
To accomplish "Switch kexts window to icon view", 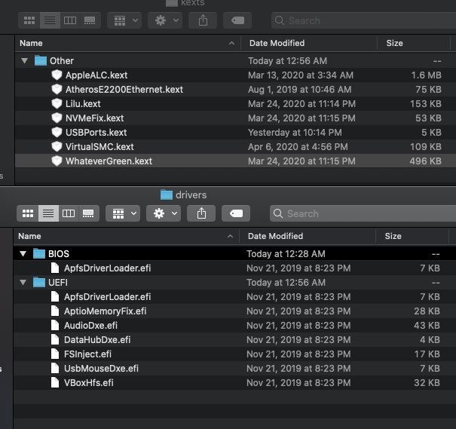I will coord(29,20).
